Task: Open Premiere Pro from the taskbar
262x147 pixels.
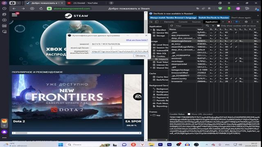Action: tap(160, 145)
